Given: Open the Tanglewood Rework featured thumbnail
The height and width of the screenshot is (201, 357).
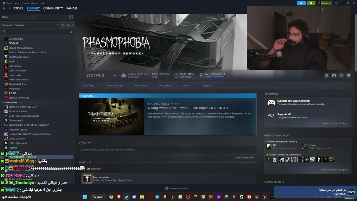Looking at the screenshot, I should click(x=112, y=116).
